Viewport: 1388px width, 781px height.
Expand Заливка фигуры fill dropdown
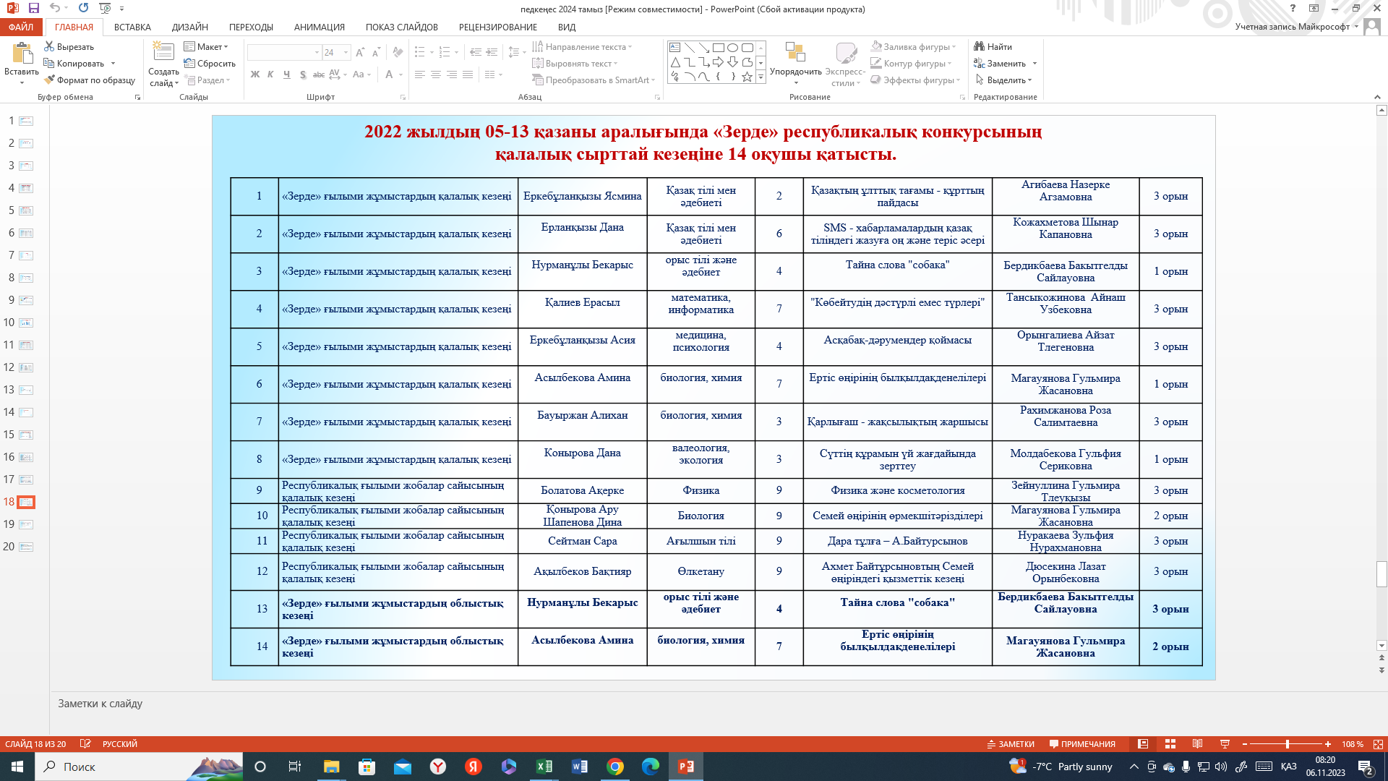[914, 47]
